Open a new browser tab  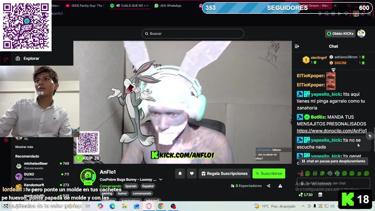coord(335,6)
